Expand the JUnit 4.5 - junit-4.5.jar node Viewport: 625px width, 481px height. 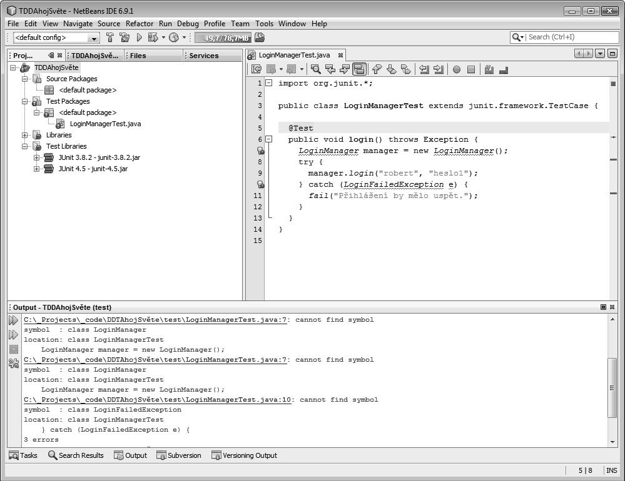(x=37, y=169)
